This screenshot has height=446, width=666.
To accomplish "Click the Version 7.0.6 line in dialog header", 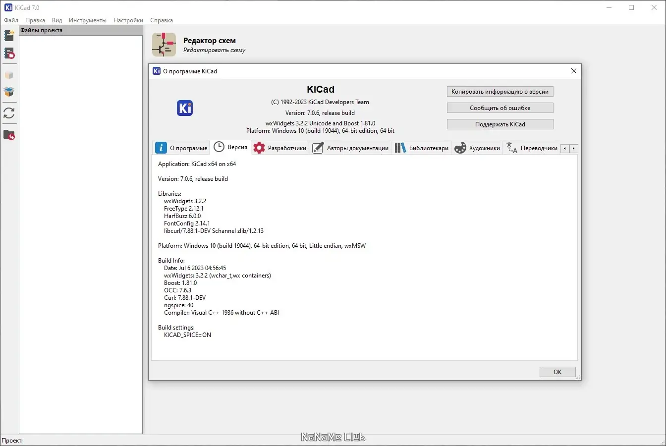I will coord(320,113).
